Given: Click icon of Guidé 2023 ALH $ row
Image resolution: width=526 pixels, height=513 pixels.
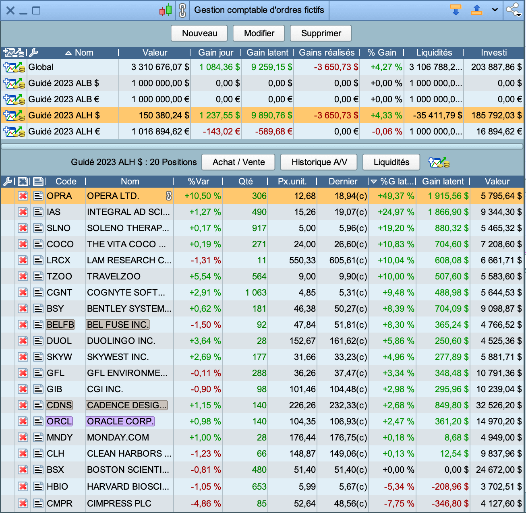Looking at the screenshot, I should (x=14, y=116).
